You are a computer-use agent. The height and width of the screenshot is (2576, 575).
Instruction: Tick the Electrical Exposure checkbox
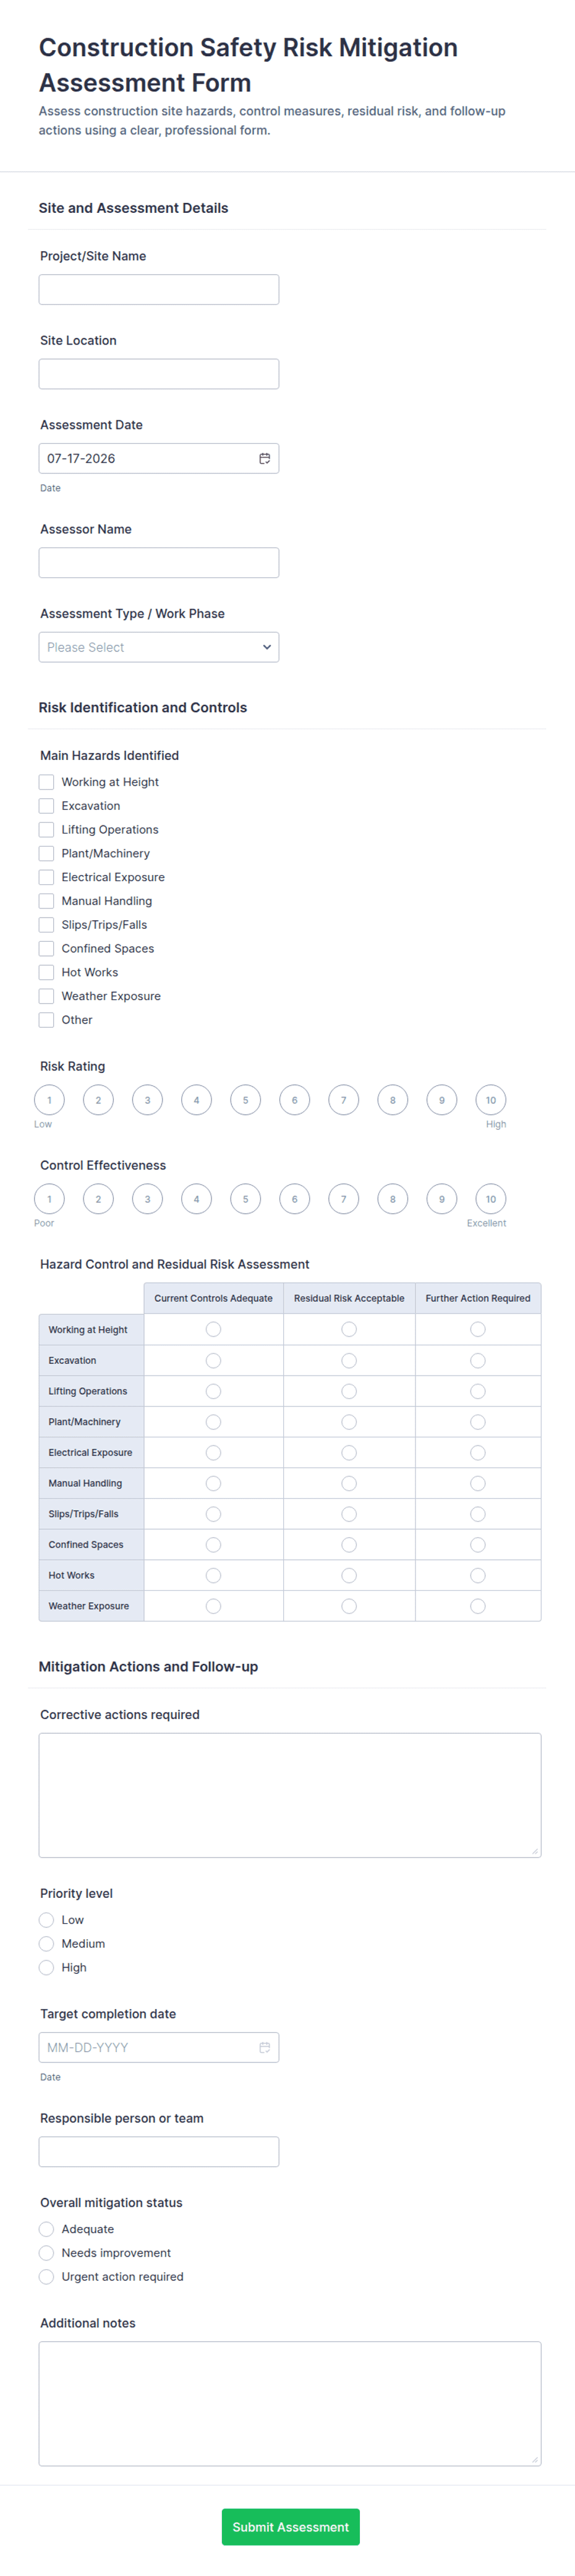[x=46, y=877]
